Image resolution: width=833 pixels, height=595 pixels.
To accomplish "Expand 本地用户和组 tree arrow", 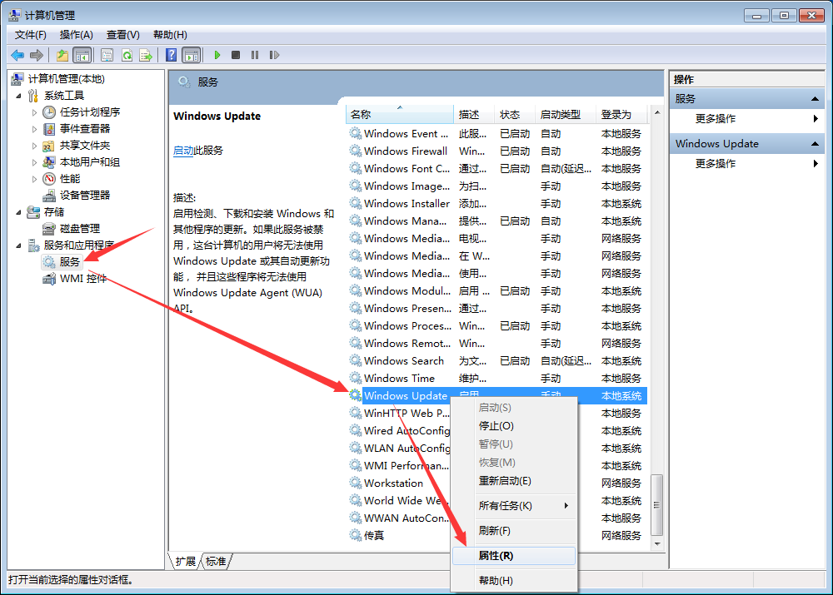I will click(34, 162).
